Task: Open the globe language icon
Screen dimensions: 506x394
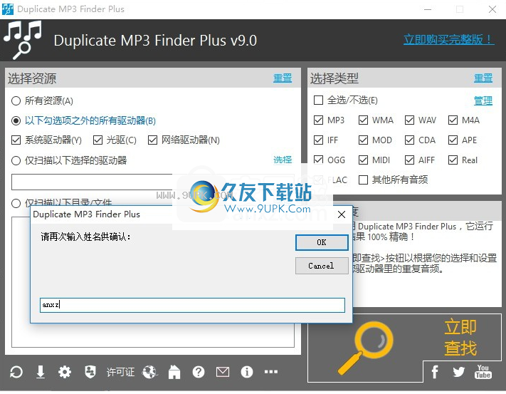Action: coord(149,372)
